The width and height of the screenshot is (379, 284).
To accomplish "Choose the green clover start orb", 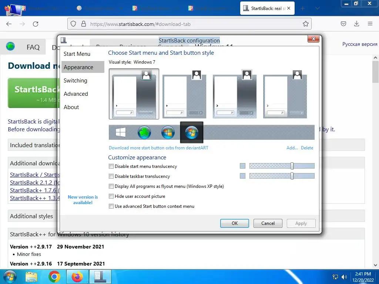I will point(144,132).
